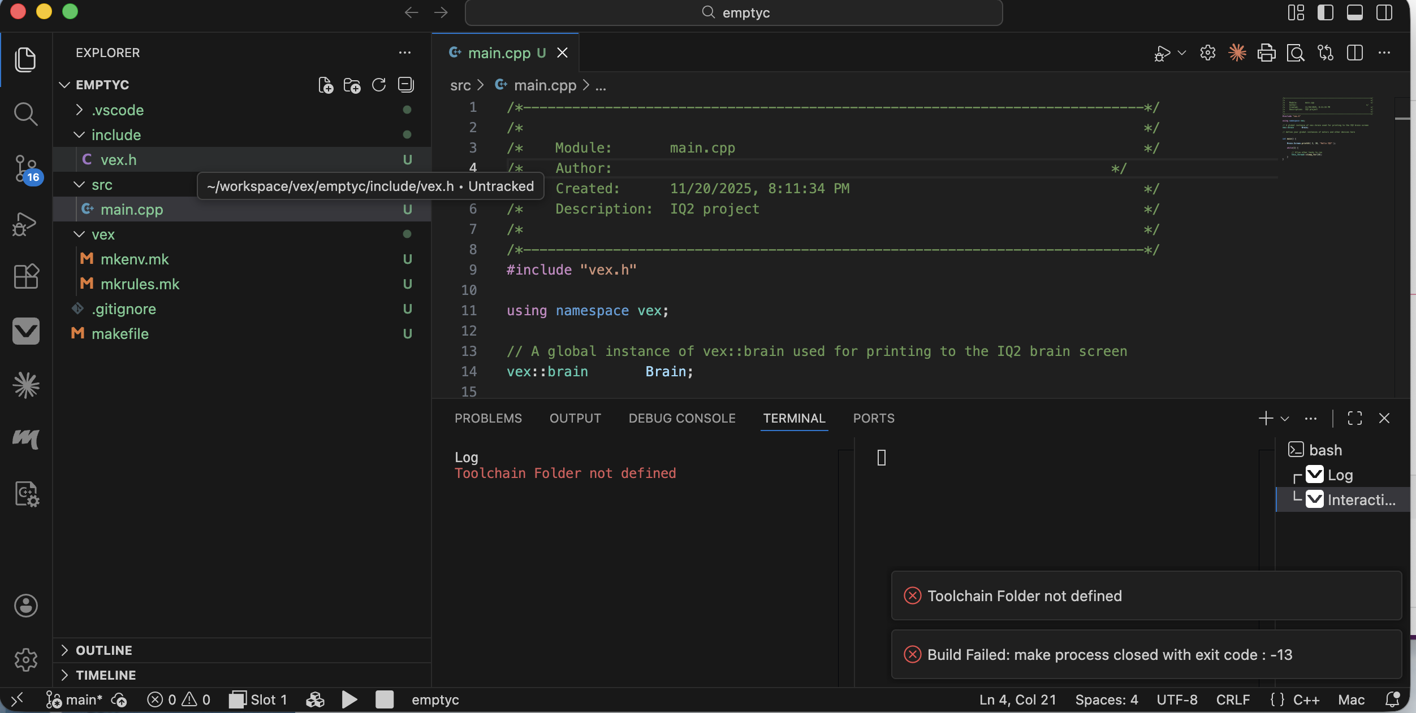This screenshot has height=713, width=1416.
Task: Switch to the DEBUG CONSOLE tab
Action: pos(682,419)
